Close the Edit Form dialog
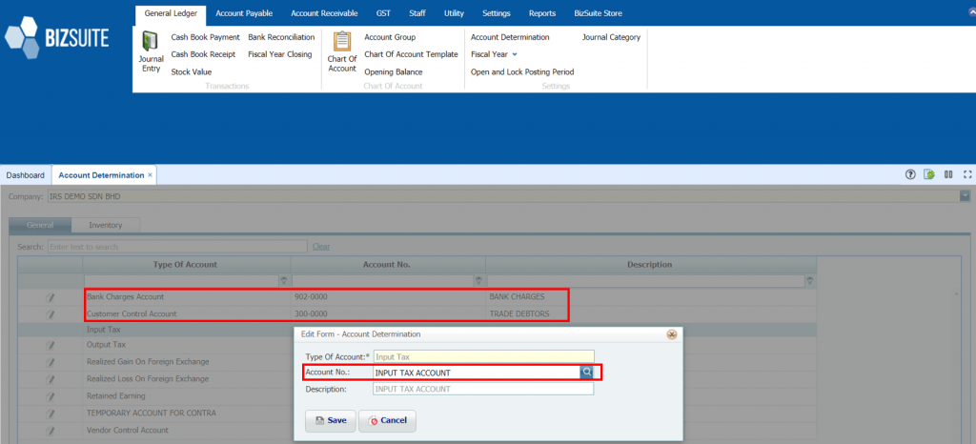Screen dimensions: 976x444 tap(672, 334)
